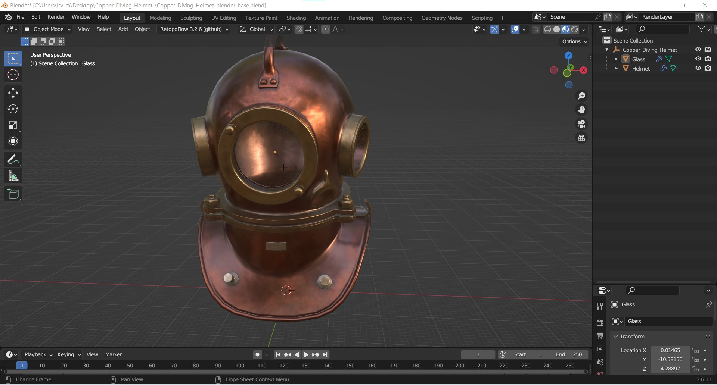This screenshot has width=717, height=385.
Task: Open RetopoFlow 3.2.6 dropdown menu
Action: [x=194, y=29]
